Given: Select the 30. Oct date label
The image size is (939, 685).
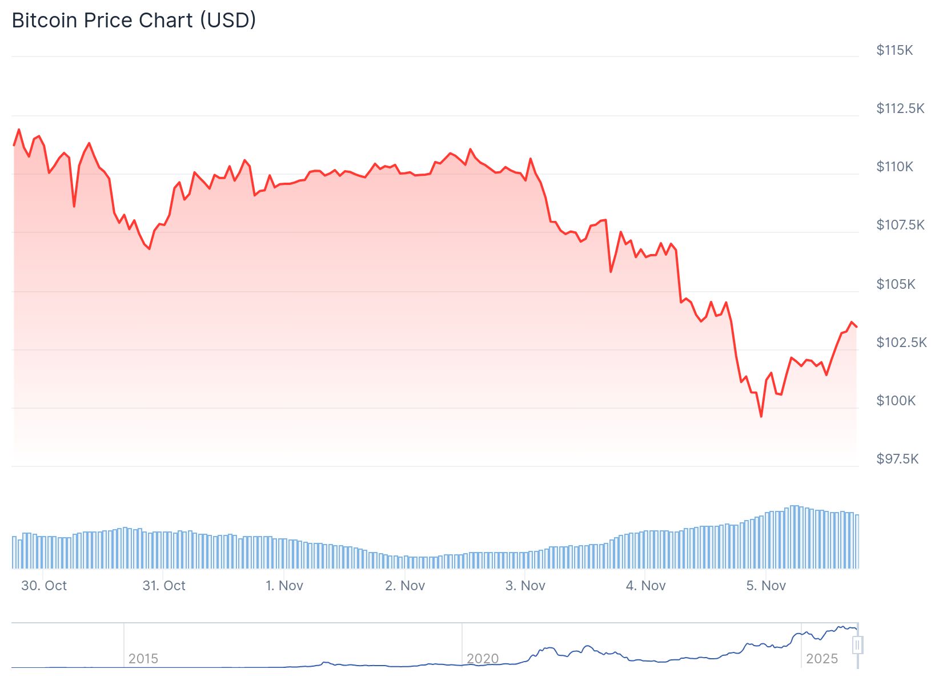Looking at the screenshot, I should pos(44,586).
